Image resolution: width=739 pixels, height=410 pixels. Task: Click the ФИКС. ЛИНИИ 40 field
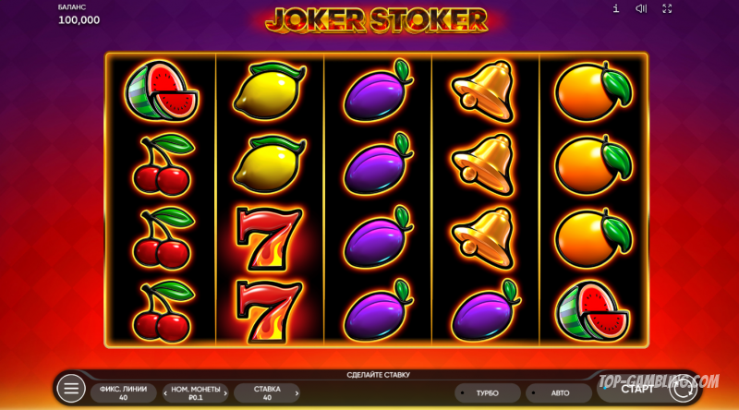point(123,393)
